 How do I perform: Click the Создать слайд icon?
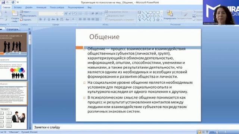tap(15, 14)
